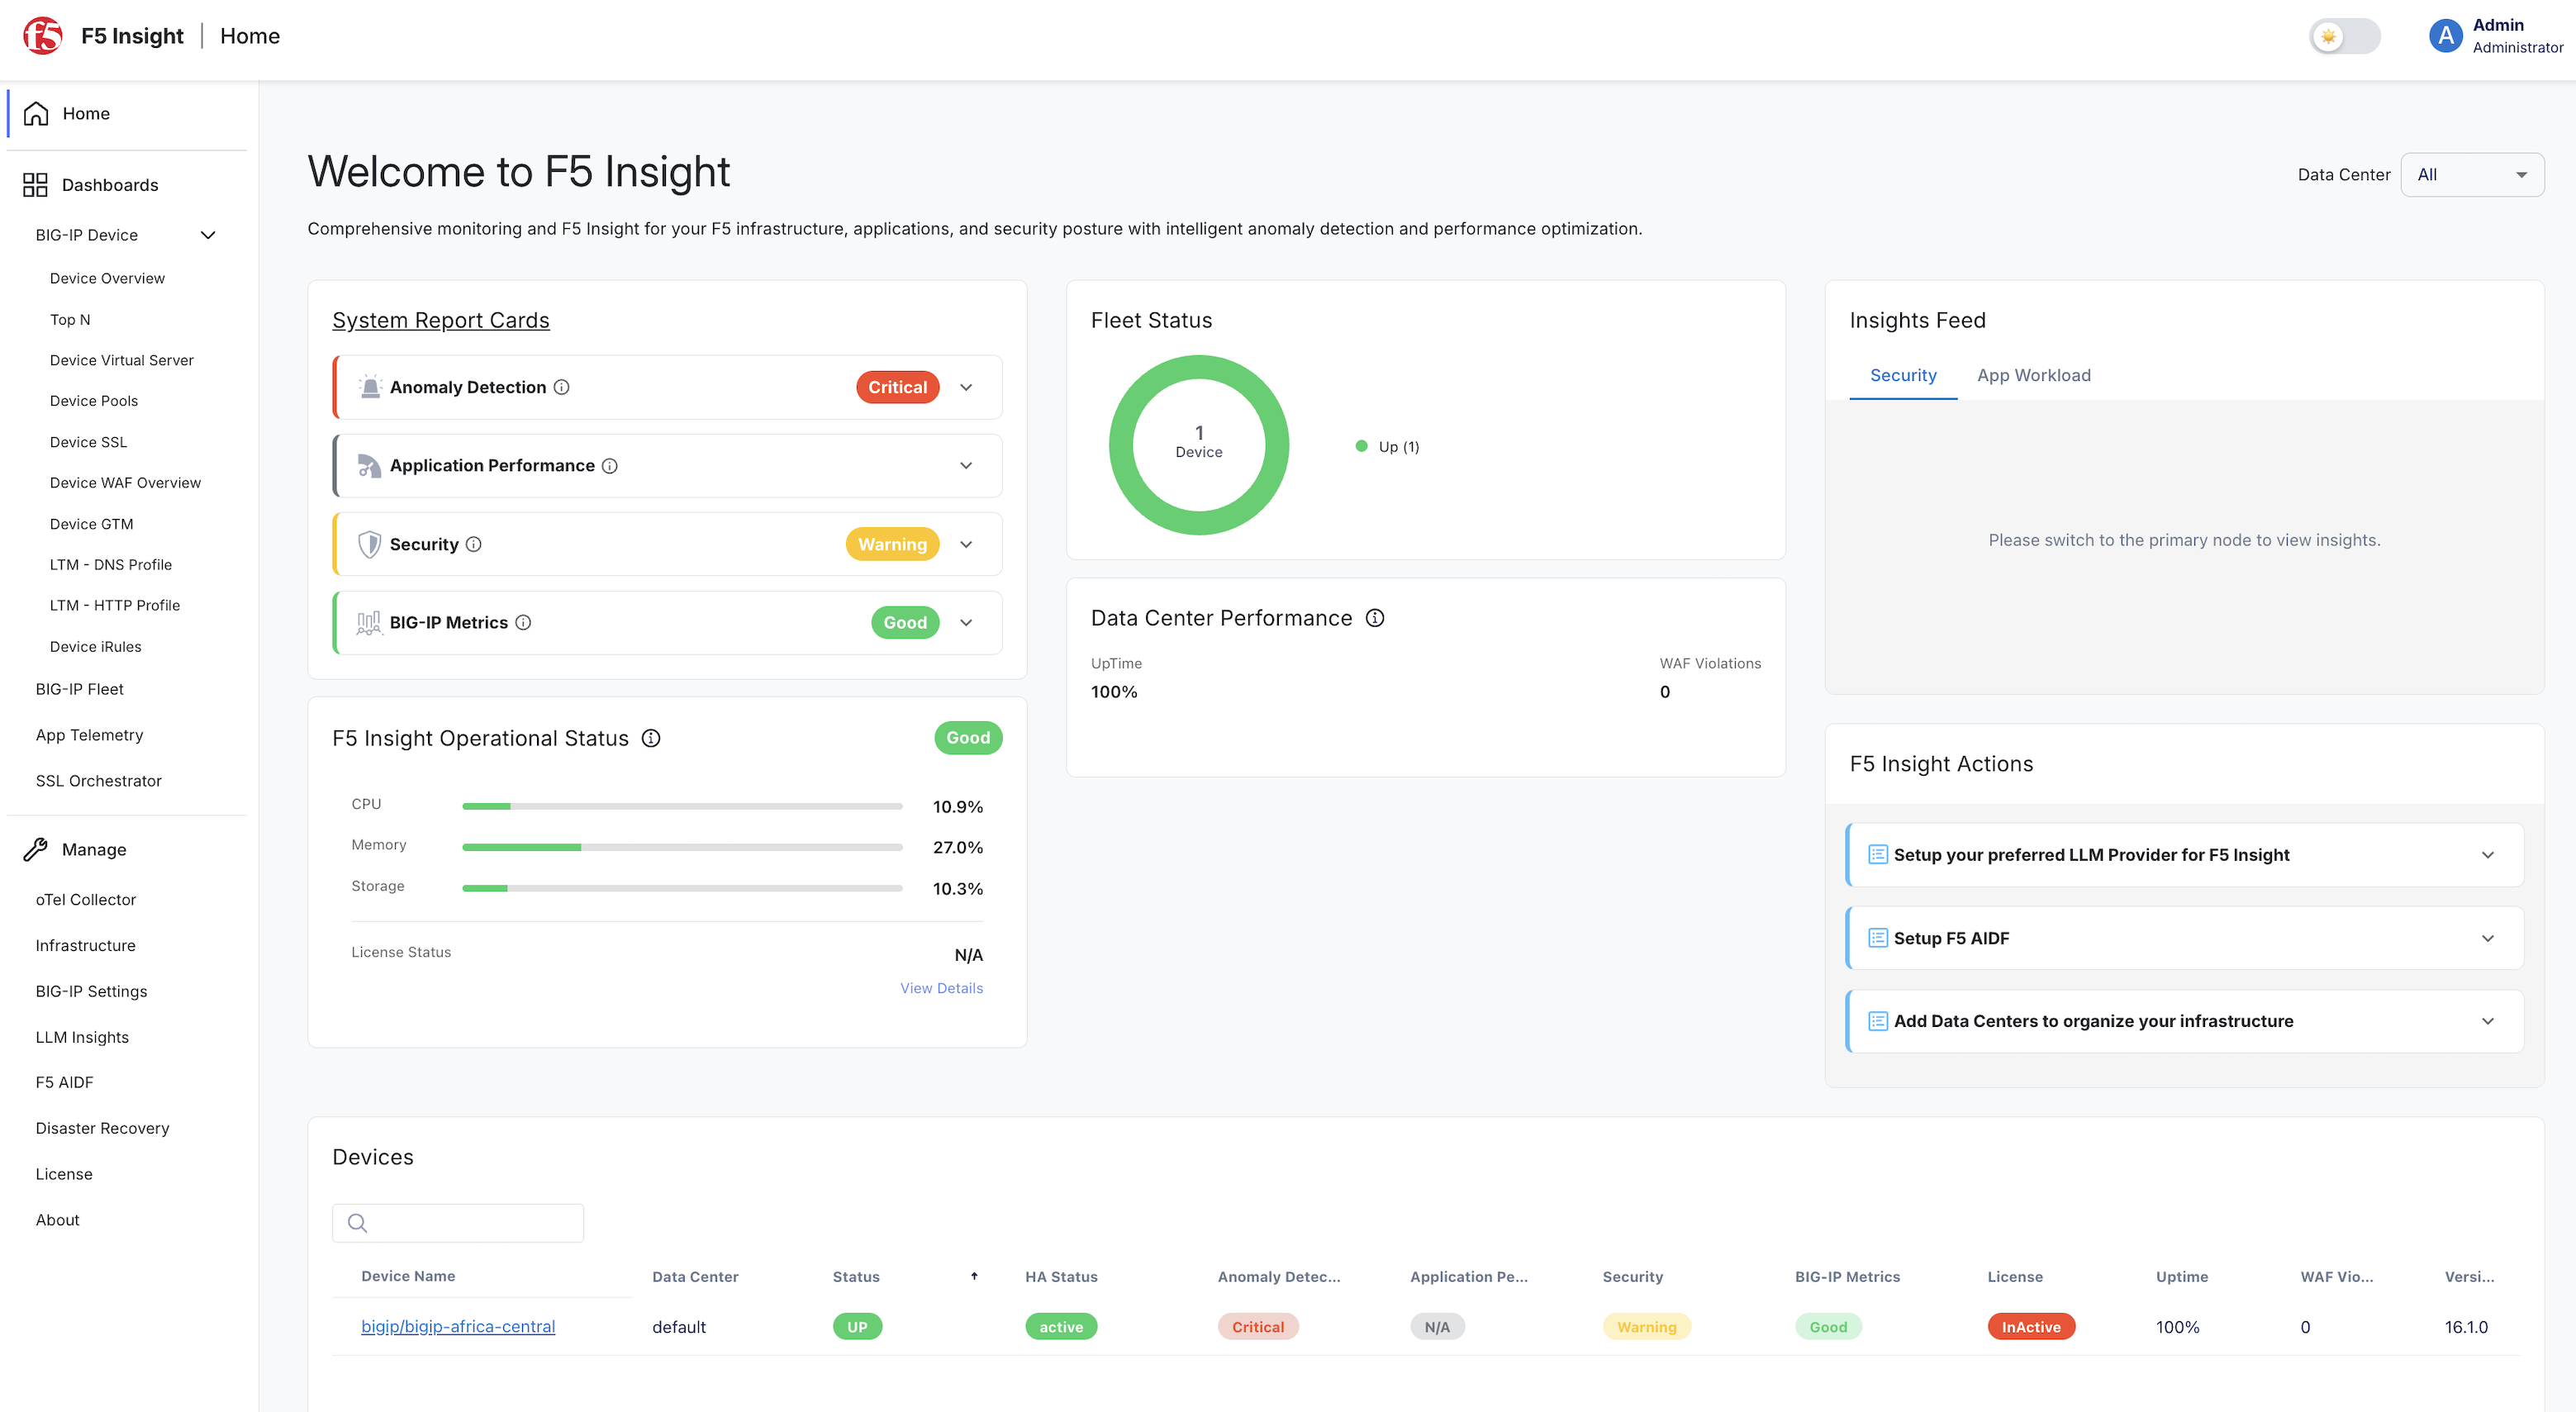Open Top N dashboard
Screen dimensions: 2576x1412
click(x=70, y=319)
